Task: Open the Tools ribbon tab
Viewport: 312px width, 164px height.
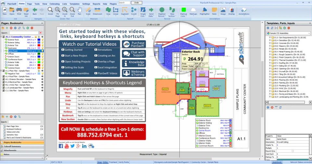Action: pyautogui.click(x=37, y=4)
